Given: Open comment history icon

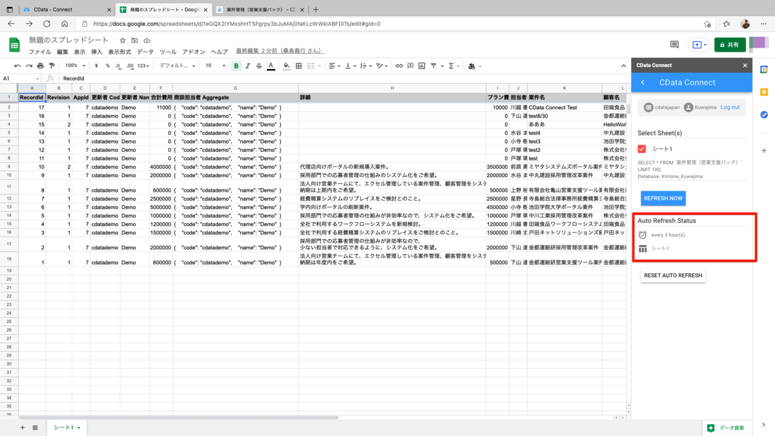Looking at the screenshot, I should click(674, 45).
